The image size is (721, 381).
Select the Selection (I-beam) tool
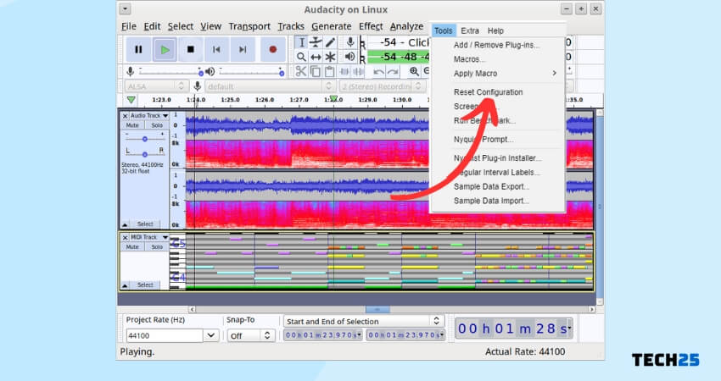pyautogui.click(x=301, y=42)
